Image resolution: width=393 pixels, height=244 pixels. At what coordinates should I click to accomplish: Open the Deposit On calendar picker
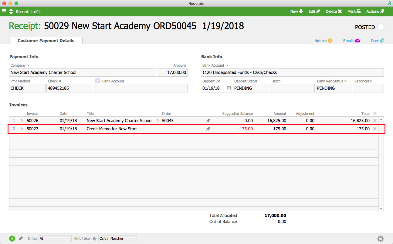coord(229,88)
